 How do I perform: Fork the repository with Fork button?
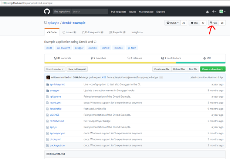(213, 23)
